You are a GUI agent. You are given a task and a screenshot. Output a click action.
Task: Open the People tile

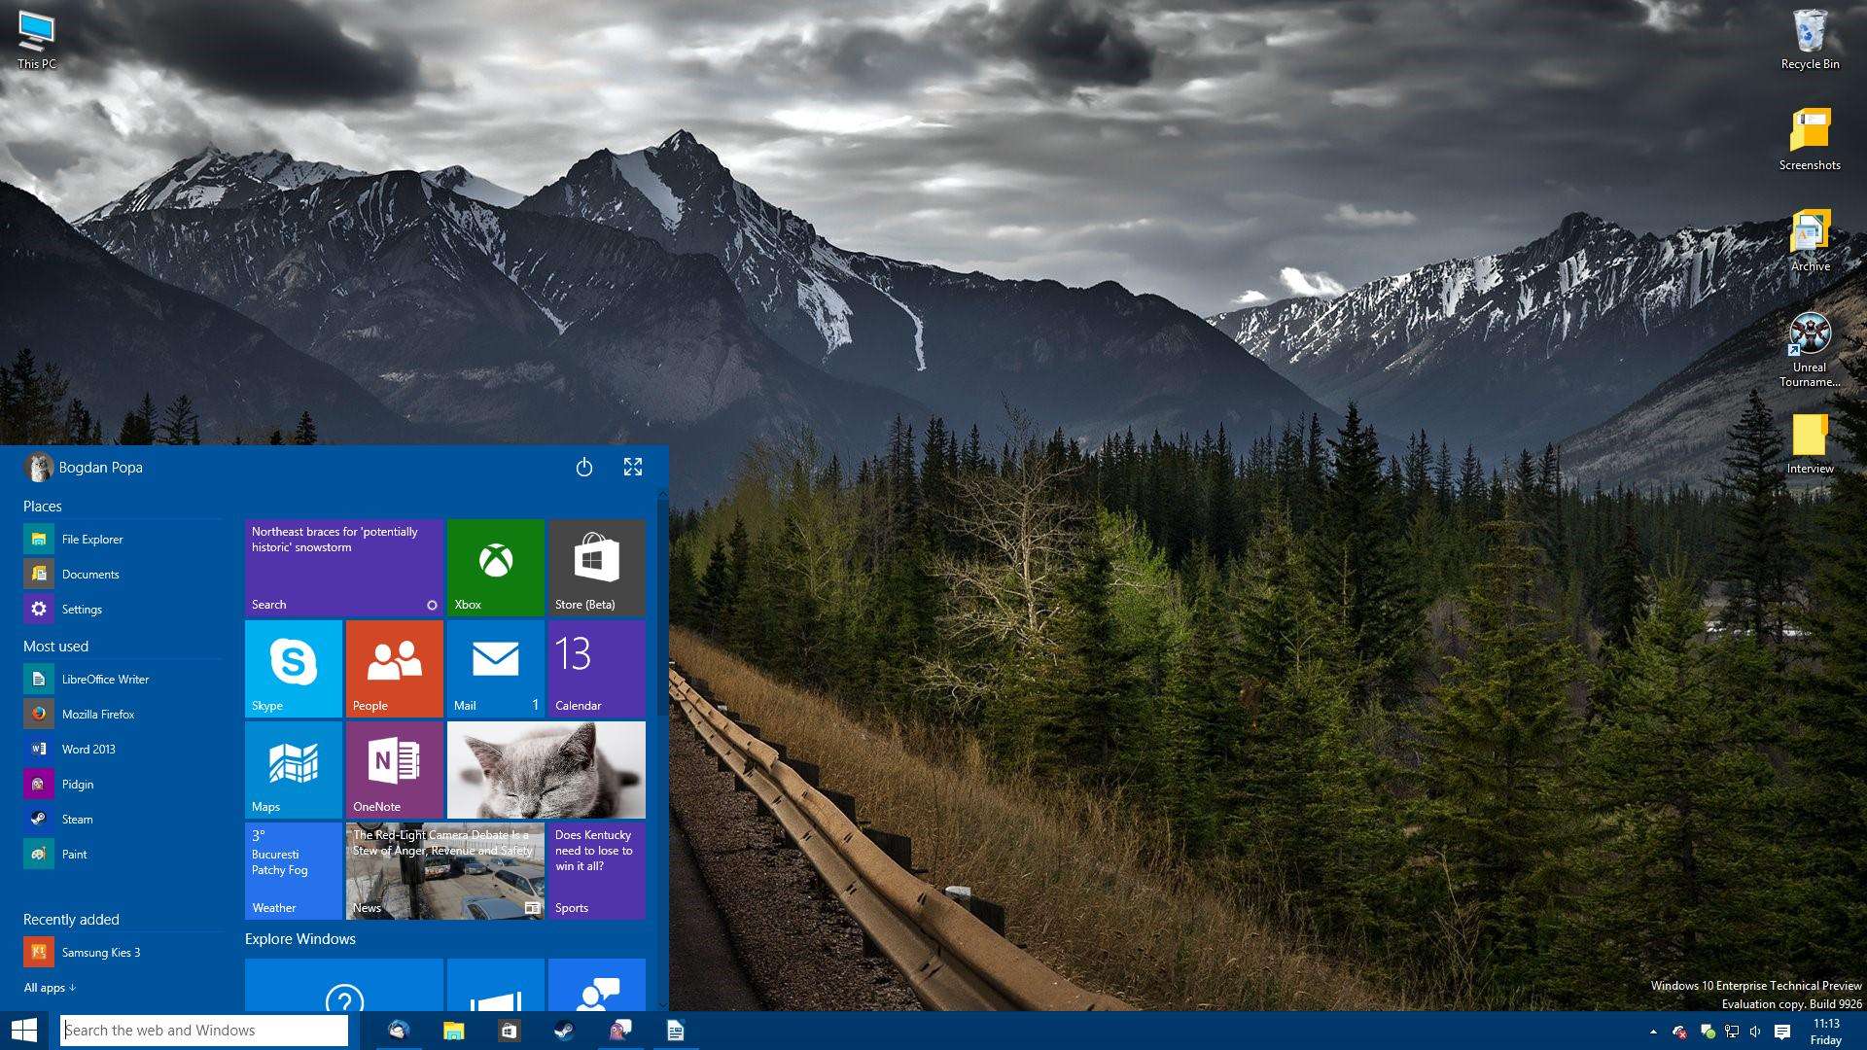click(394, 668)
